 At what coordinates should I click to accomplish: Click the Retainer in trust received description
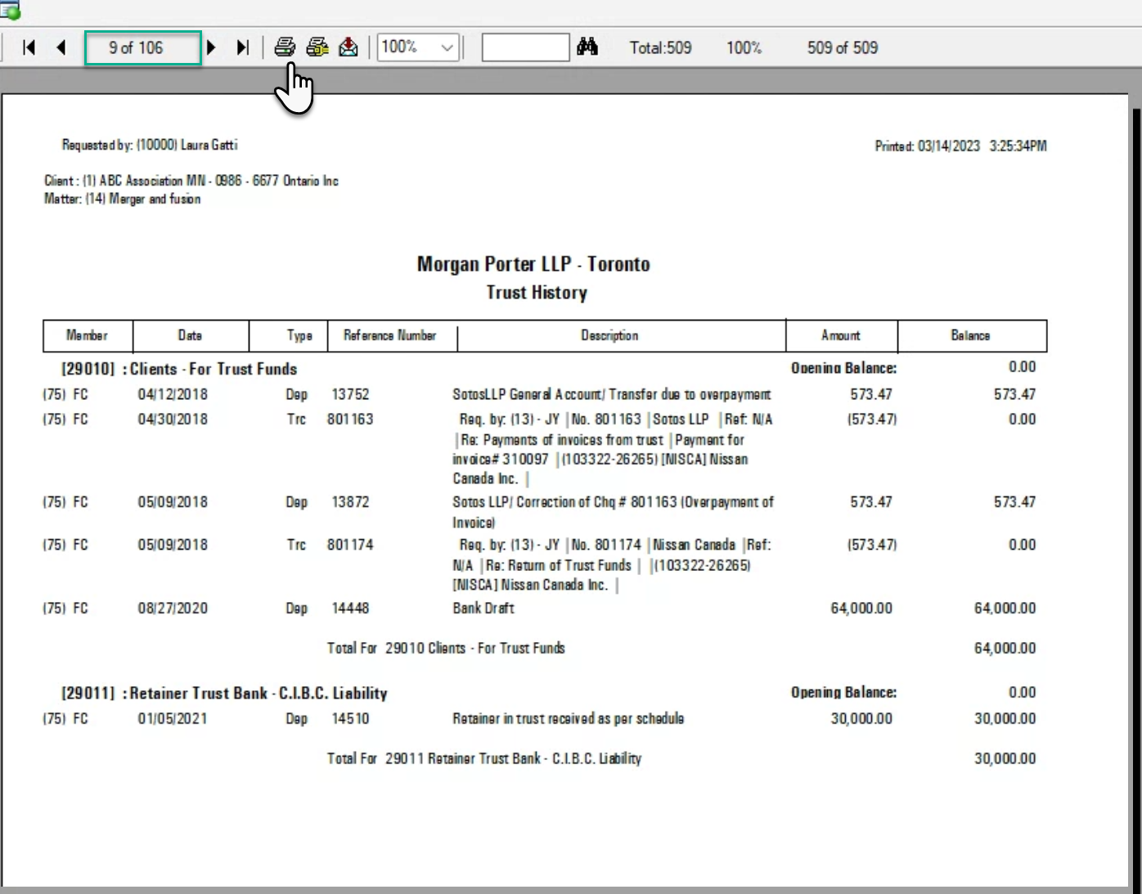click(x=569, y=719)
